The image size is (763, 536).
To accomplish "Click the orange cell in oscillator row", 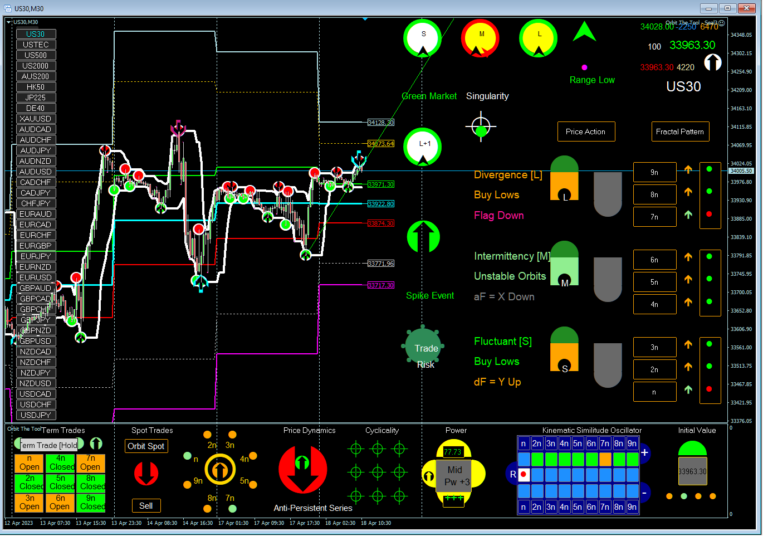I will coord(605,459).
